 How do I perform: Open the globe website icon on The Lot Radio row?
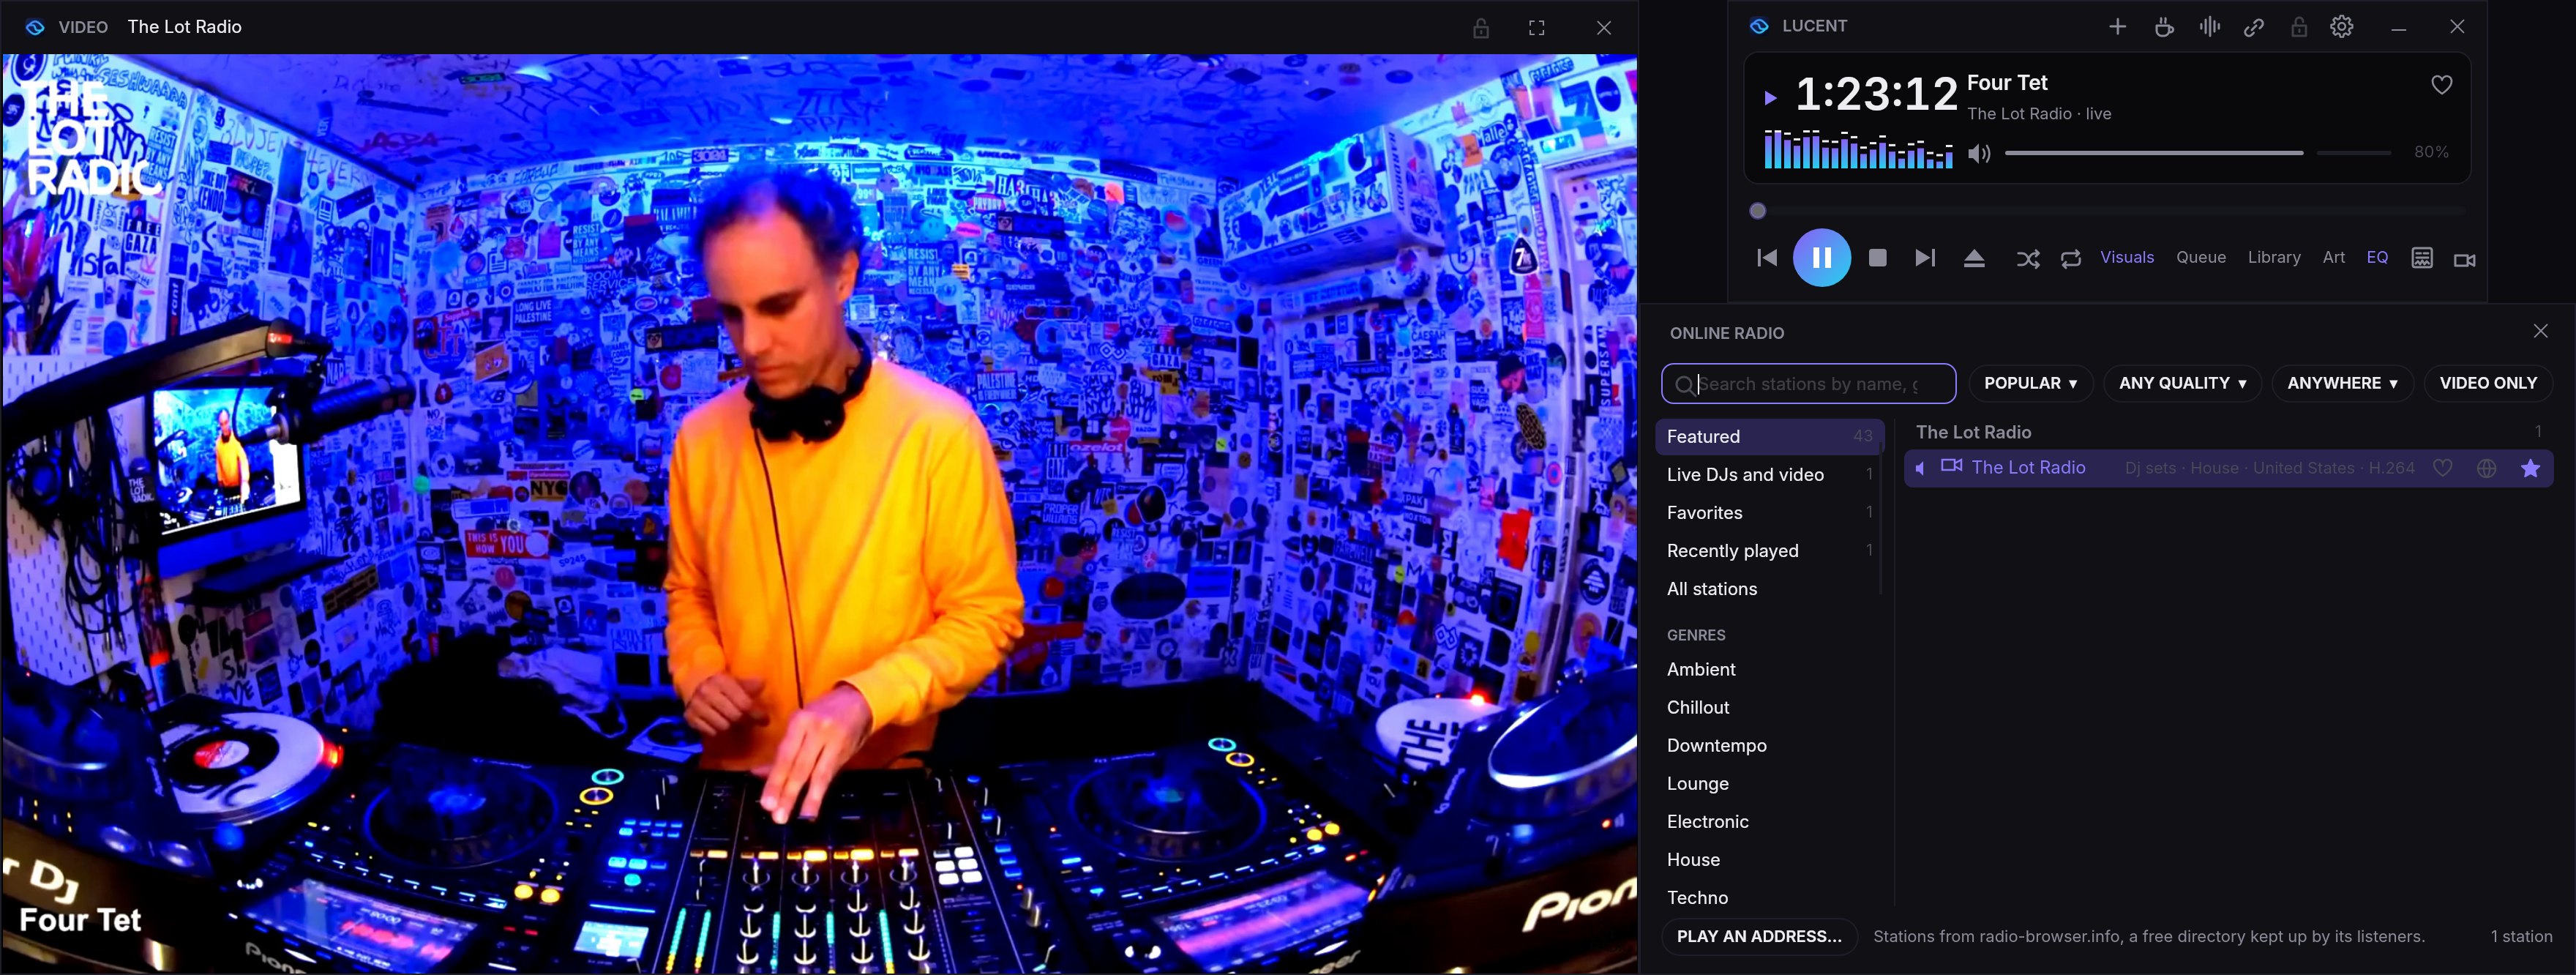(x=2486, y=468)
